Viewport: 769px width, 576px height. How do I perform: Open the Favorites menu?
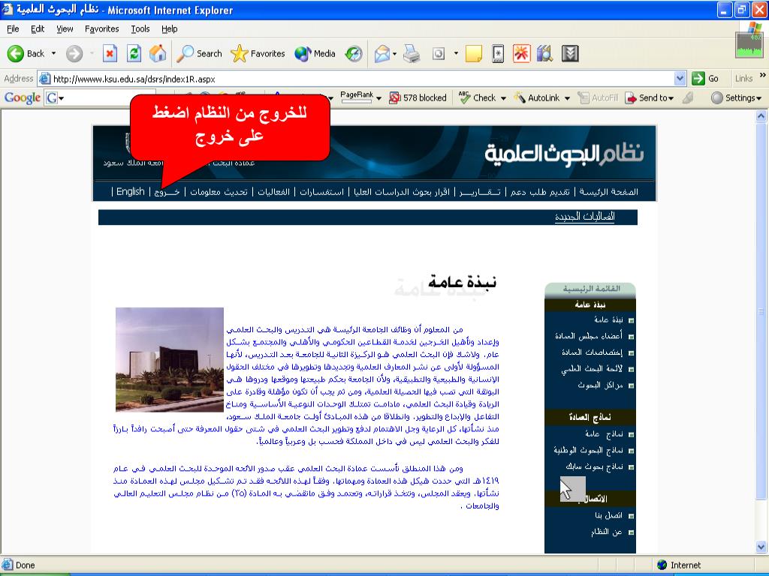click(101, 29)
